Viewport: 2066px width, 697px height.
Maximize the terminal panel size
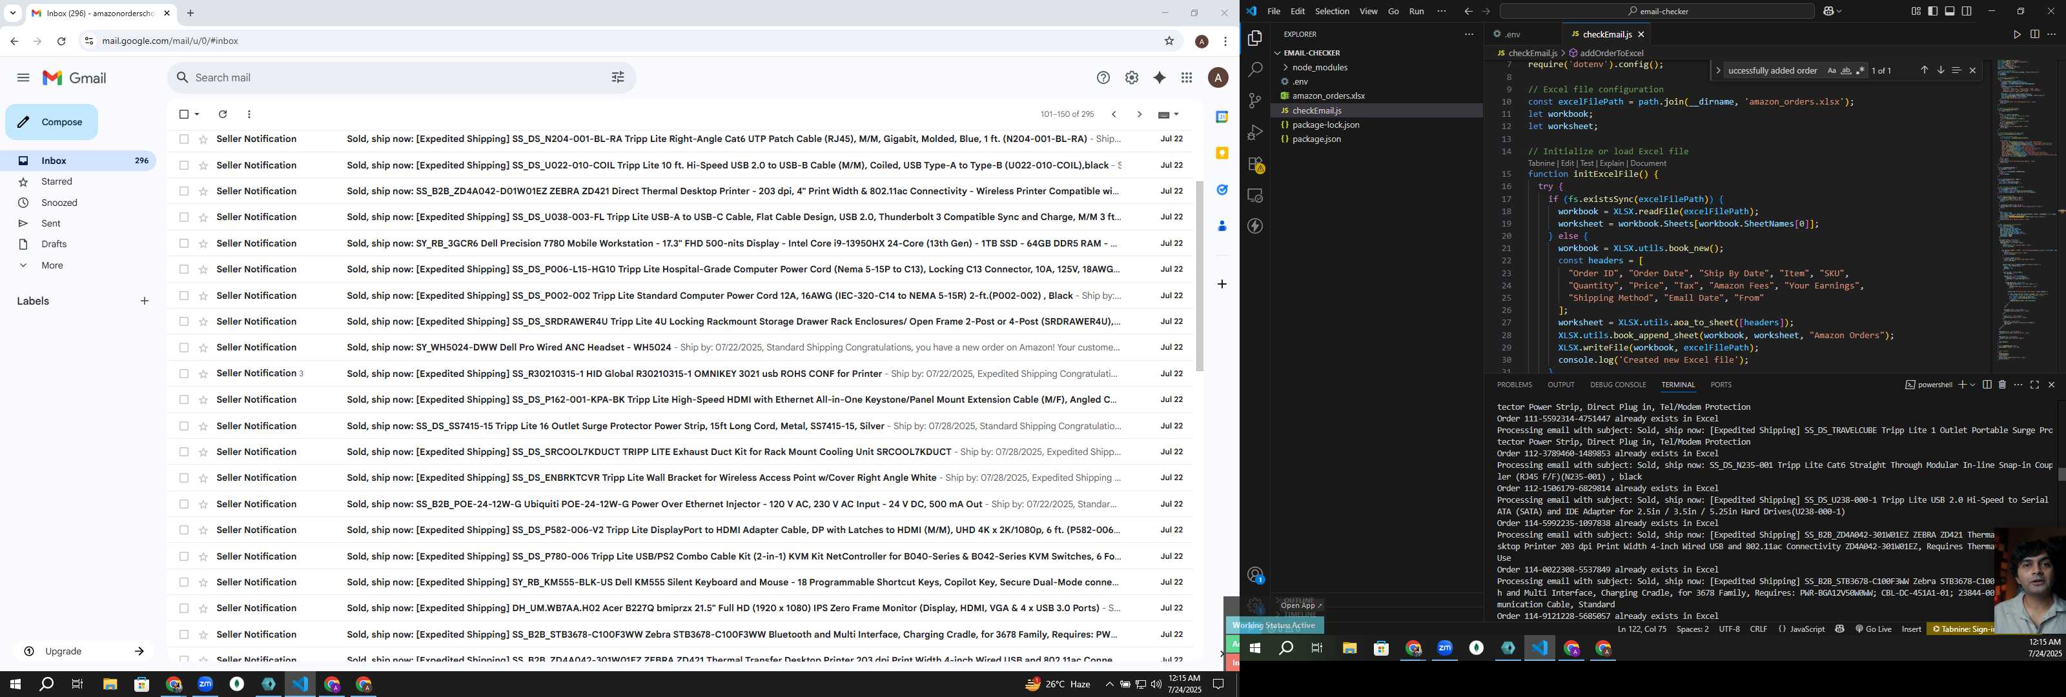click(x=2035, y=385)
